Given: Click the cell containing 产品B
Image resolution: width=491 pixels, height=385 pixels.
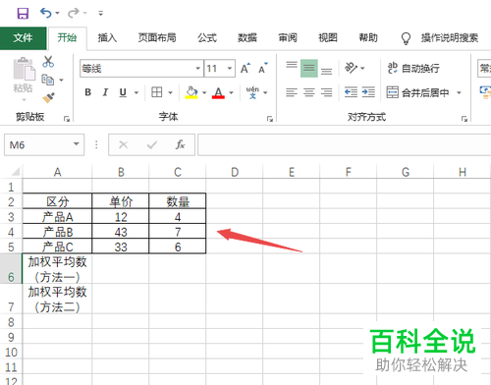Looking at the screenshot, I should click(x=57, y=232).
